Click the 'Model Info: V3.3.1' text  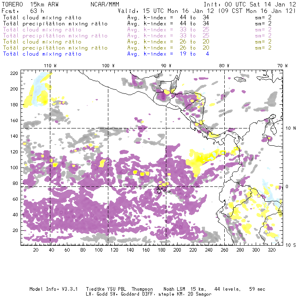(x=54, y=289)
